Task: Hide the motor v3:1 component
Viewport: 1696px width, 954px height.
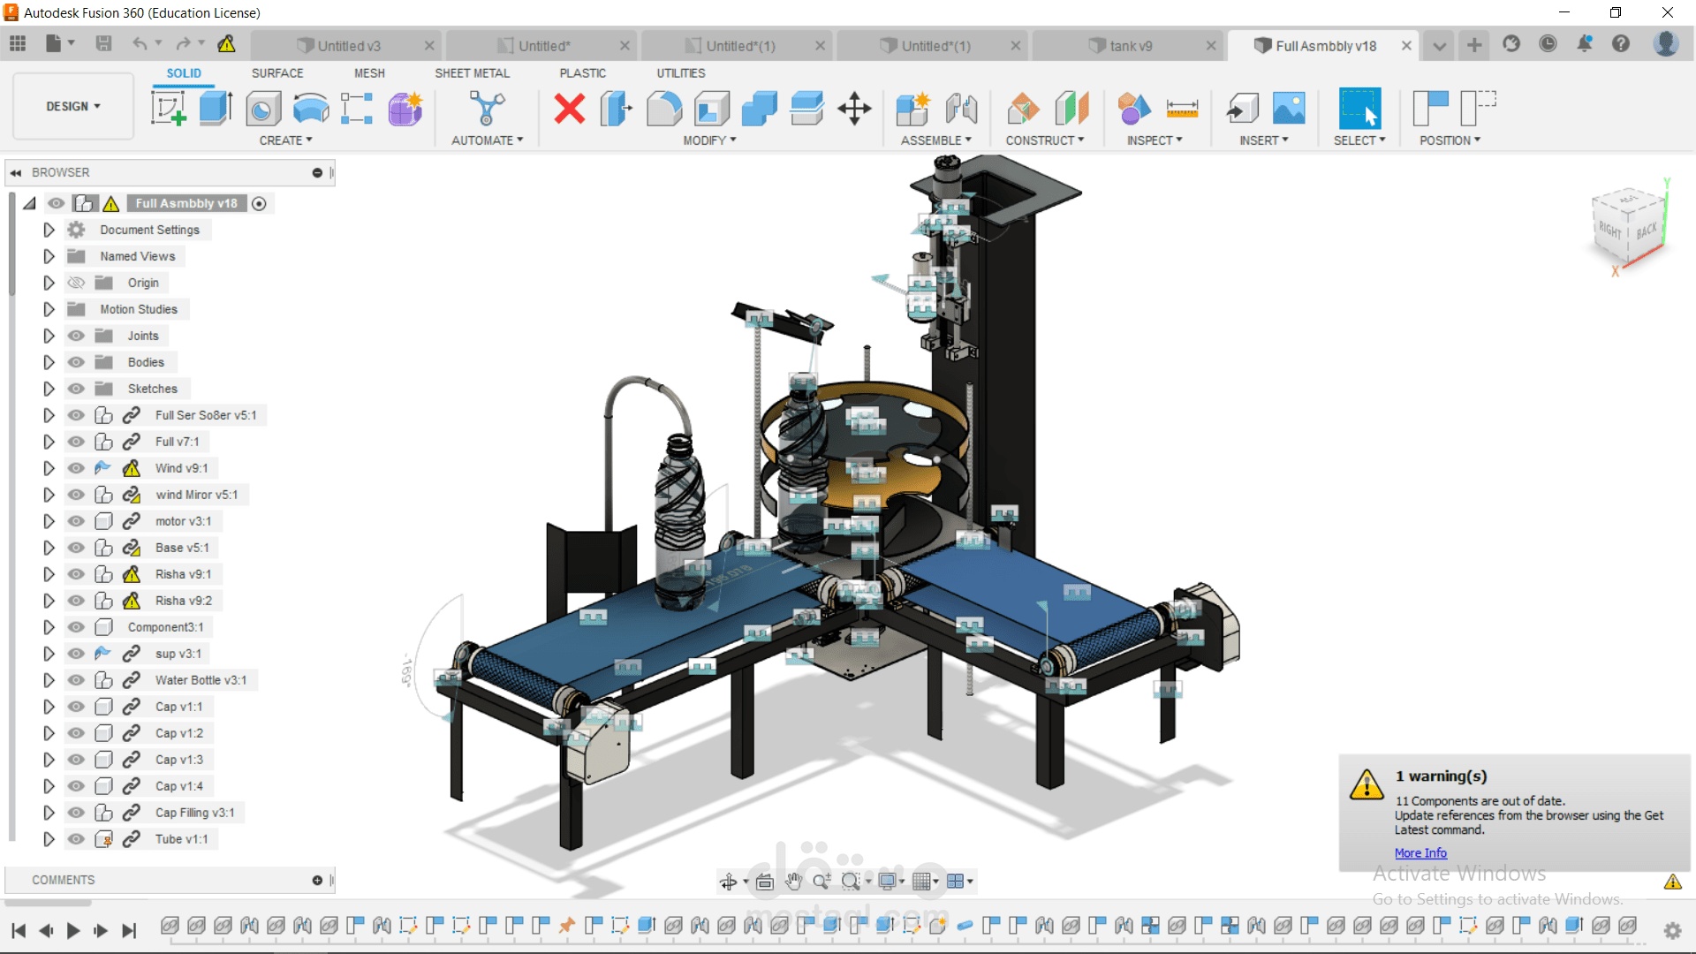Action: (x=77, y=521)
